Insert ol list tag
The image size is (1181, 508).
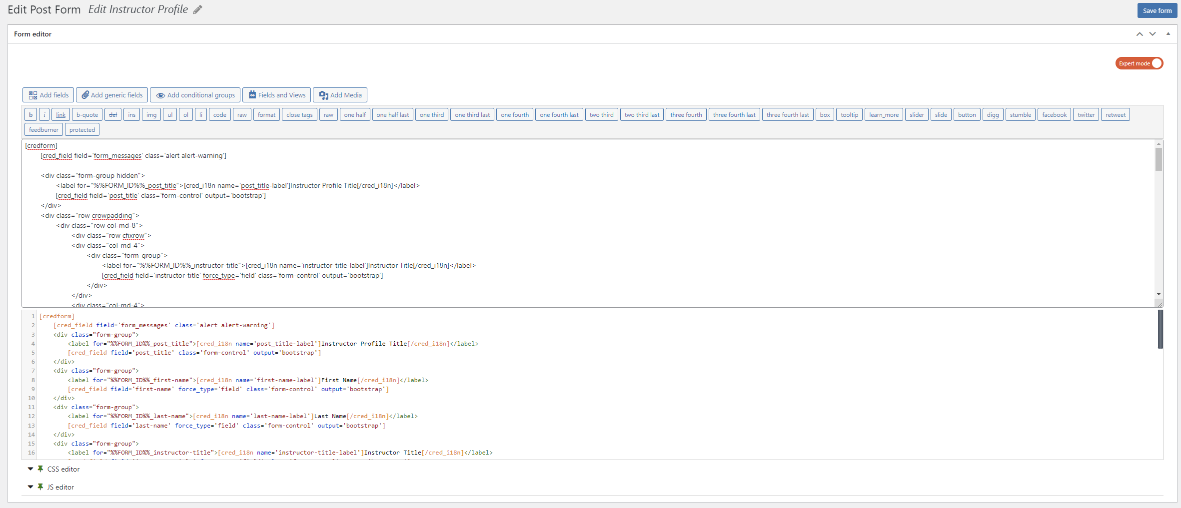[186, 115]
